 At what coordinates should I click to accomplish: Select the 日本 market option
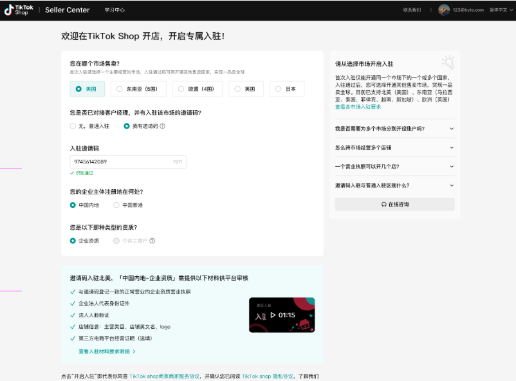click(287, 89)
